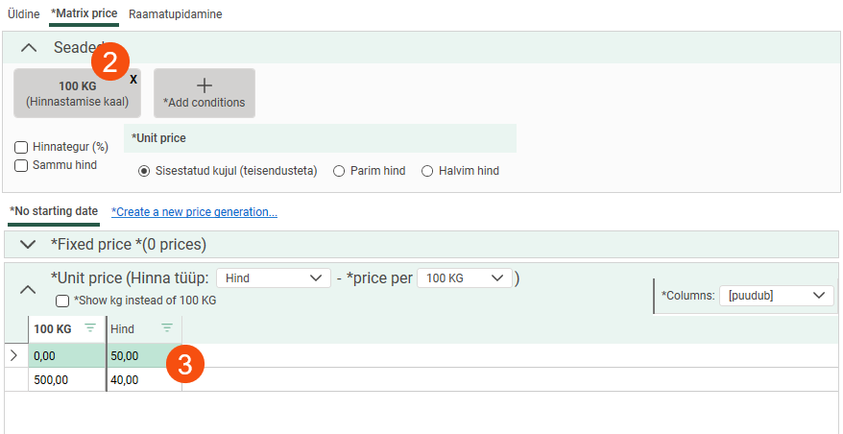
Task: Open filter icon in 100 KG column
Action: (x=90, y=328)
